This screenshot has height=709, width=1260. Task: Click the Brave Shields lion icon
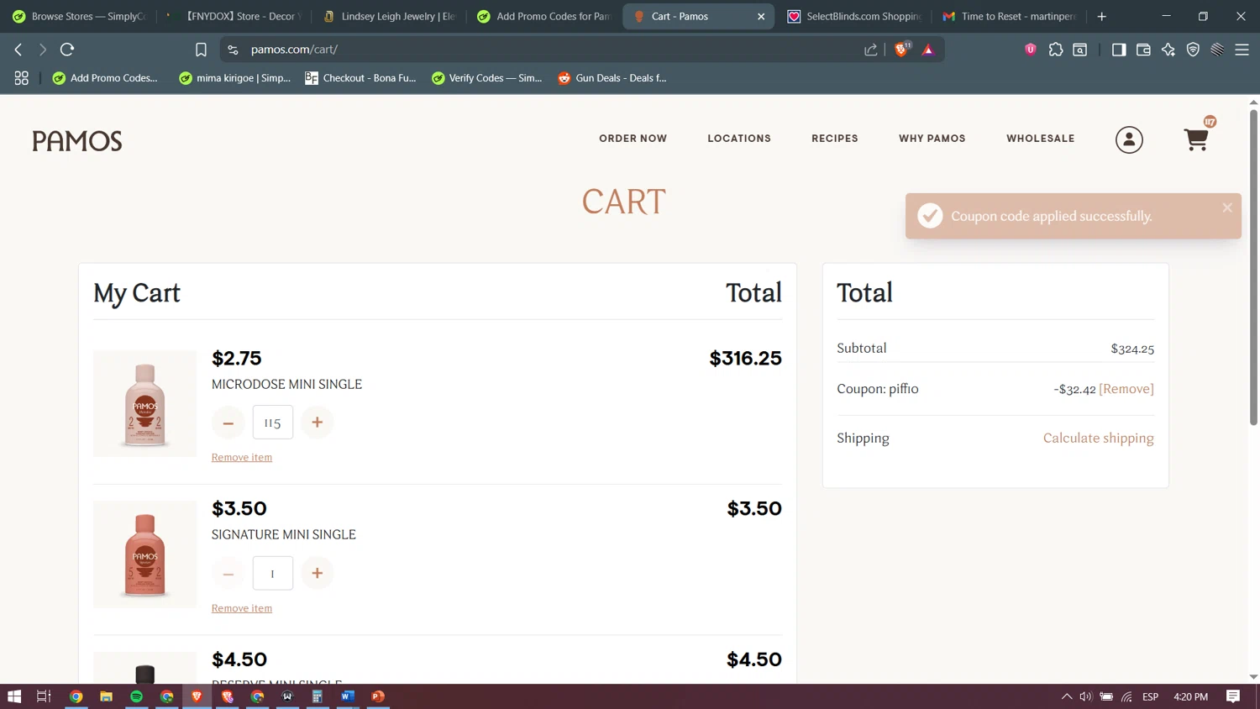coord(901,50)
